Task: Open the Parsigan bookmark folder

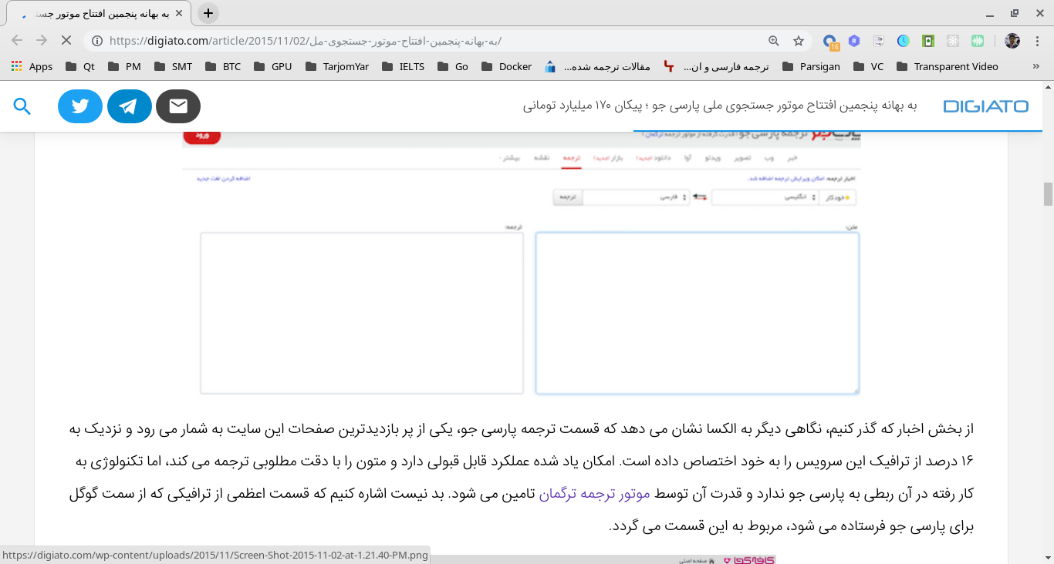Action: click(811, 66)
